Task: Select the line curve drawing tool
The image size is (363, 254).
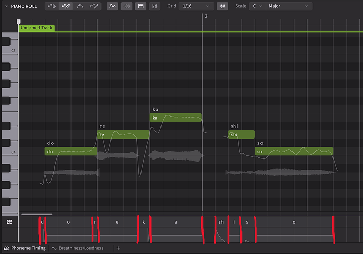Action: point(80,6)
